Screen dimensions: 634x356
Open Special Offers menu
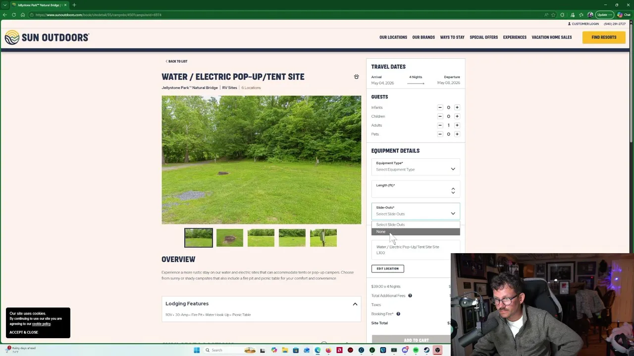pyautogui.click(x=484, y=37)
